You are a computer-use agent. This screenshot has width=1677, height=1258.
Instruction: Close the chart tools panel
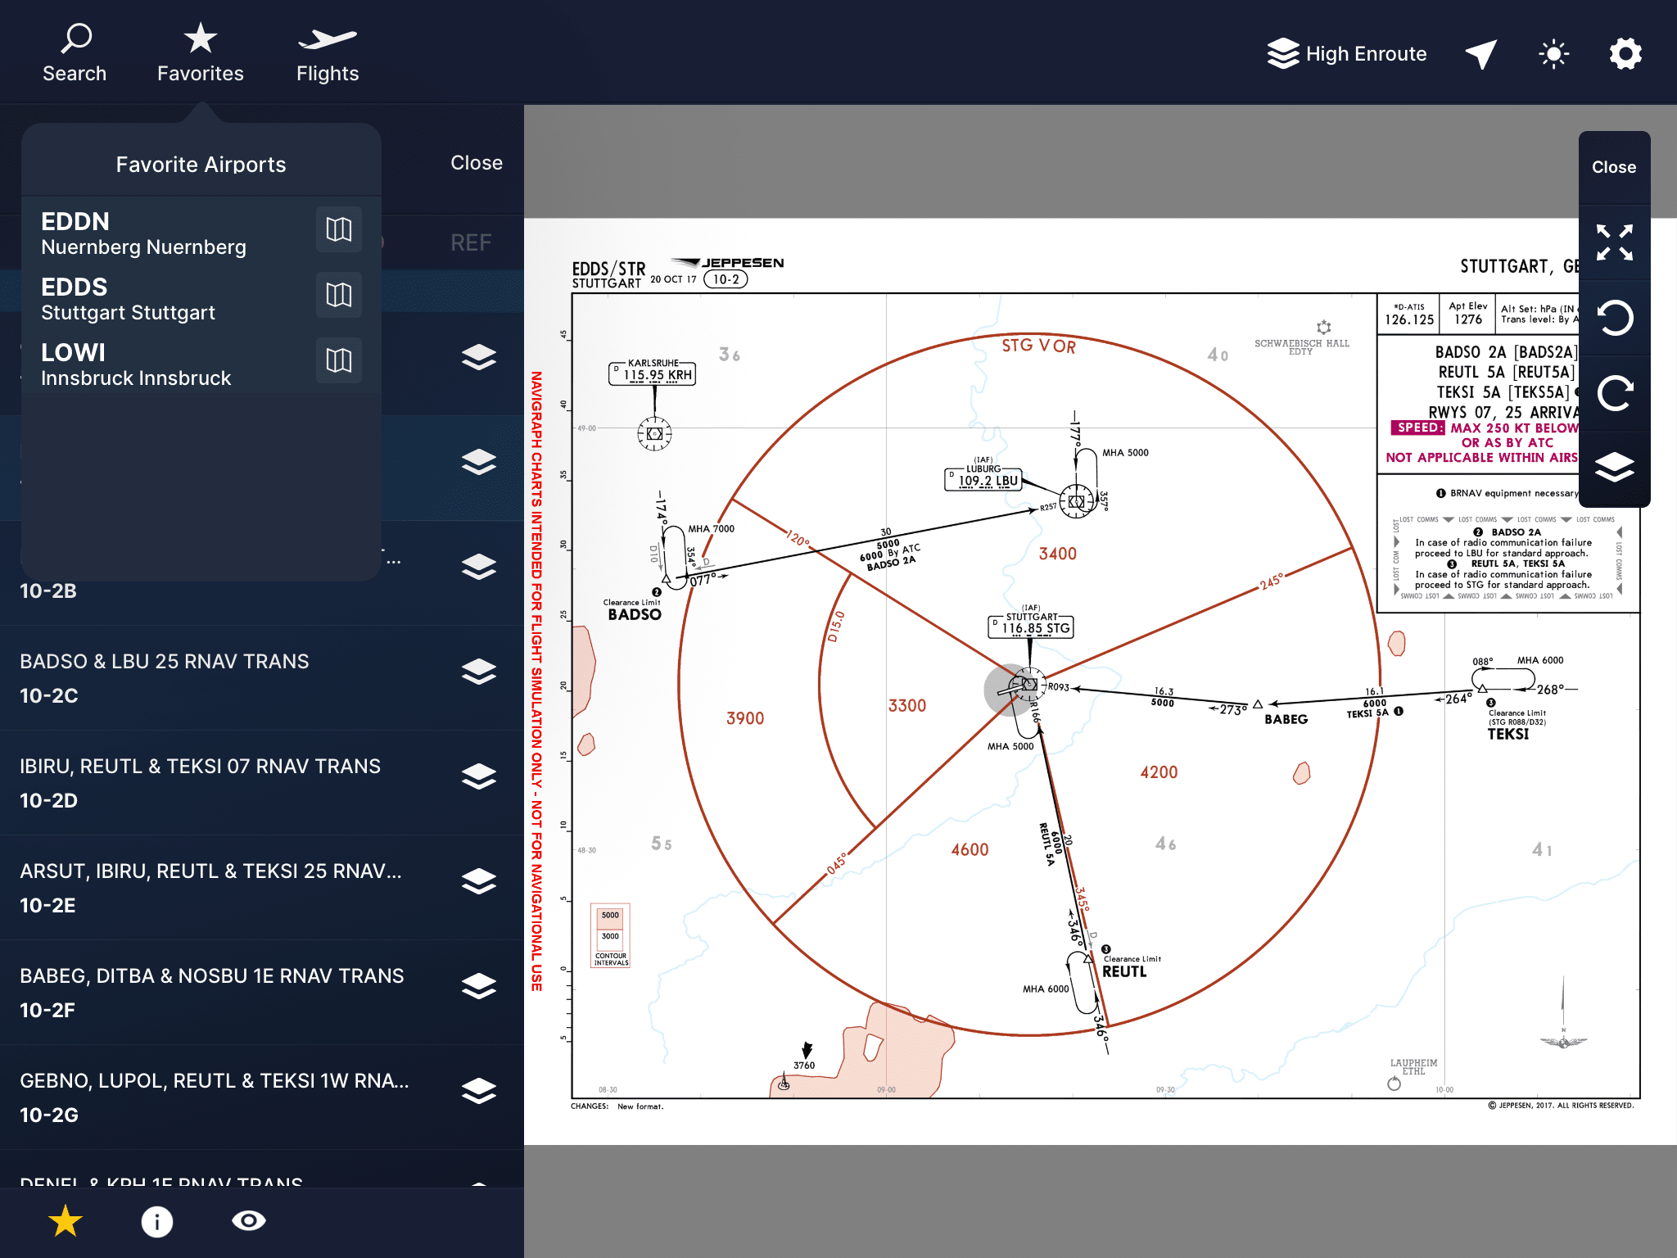[1613, 167]
